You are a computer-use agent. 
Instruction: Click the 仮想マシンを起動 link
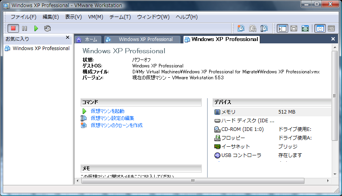(x=108, y=111)
